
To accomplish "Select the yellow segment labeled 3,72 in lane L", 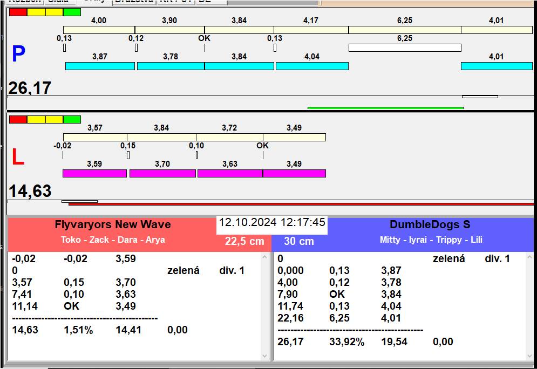I will click(230, 137).
